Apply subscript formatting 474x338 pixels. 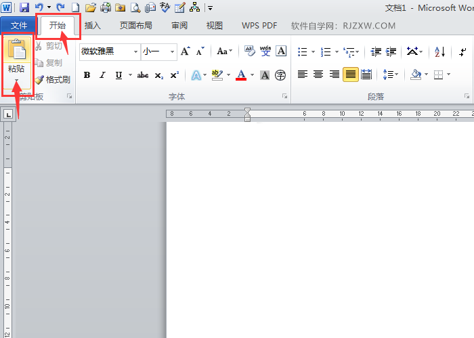tap(158, 75)
